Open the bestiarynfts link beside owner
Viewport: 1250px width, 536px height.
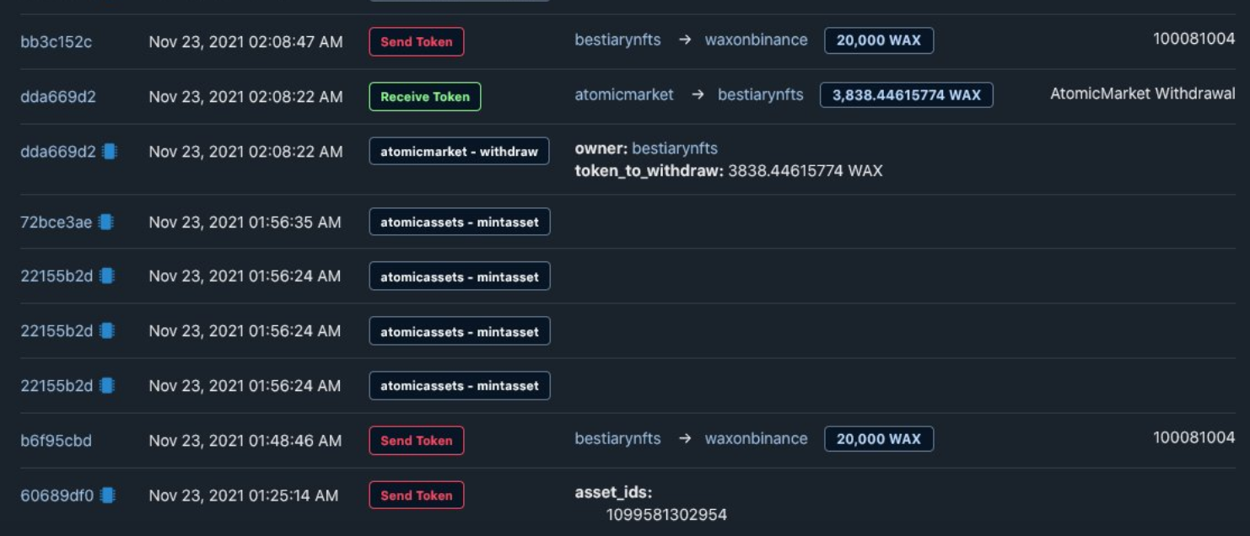(675, 148)
